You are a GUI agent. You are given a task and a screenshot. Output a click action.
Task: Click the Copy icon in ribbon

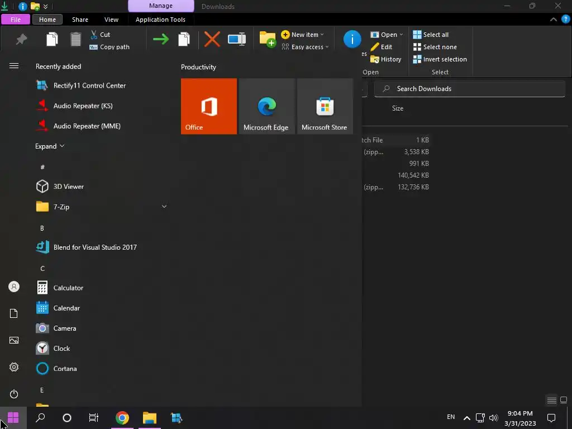pos(52,39)
